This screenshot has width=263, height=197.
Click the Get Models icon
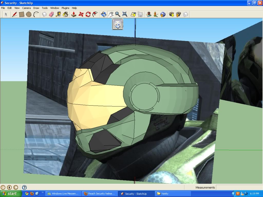click(171, 14)
